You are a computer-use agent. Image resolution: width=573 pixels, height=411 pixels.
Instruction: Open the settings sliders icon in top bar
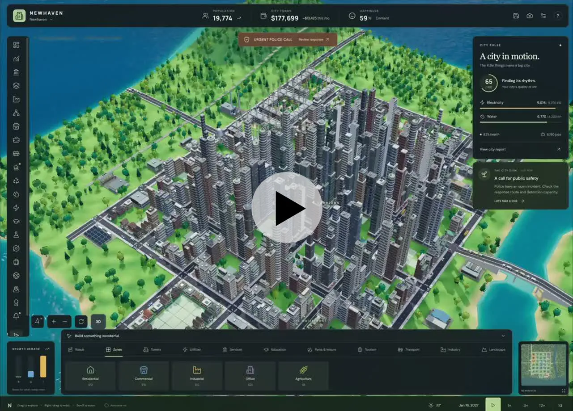[x=543, y=16]
